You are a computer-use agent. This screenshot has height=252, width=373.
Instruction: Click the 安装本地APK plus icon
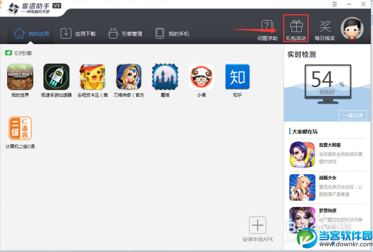(258, 225)
